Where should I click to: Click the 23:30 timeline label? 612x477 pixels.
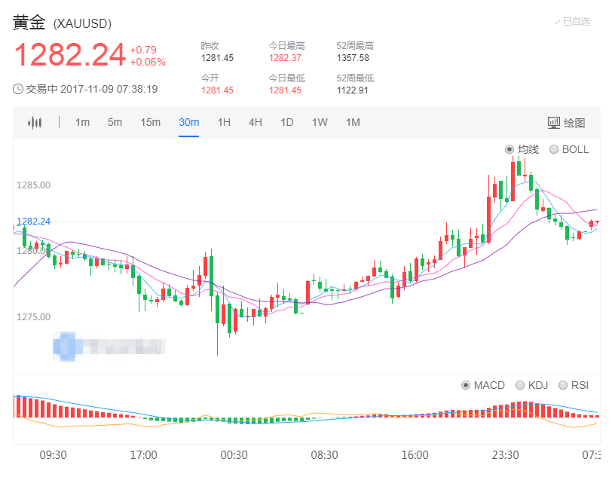click(506, 455)
